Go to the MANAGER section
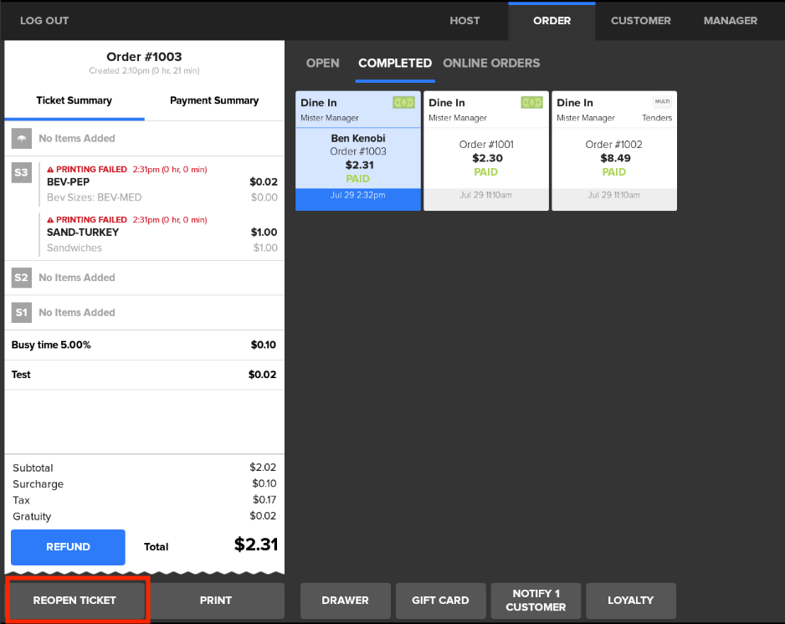The width and height of the screenshot is (785, 624). pos(730,21)
